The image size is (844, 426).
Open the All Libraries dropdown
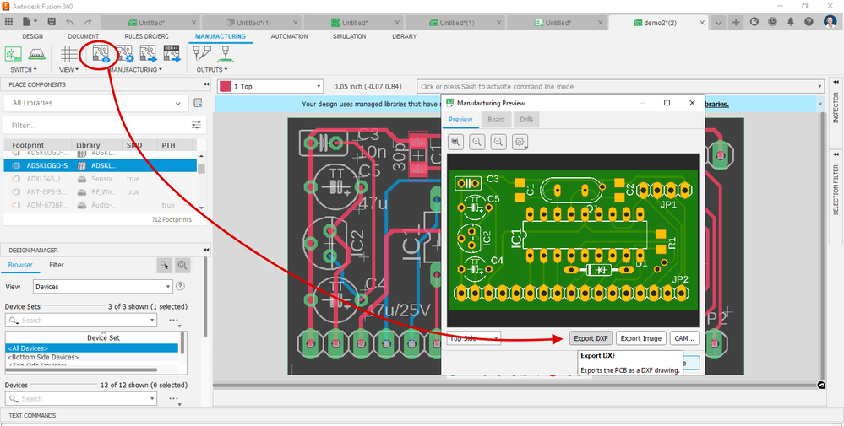pos(96,103)
